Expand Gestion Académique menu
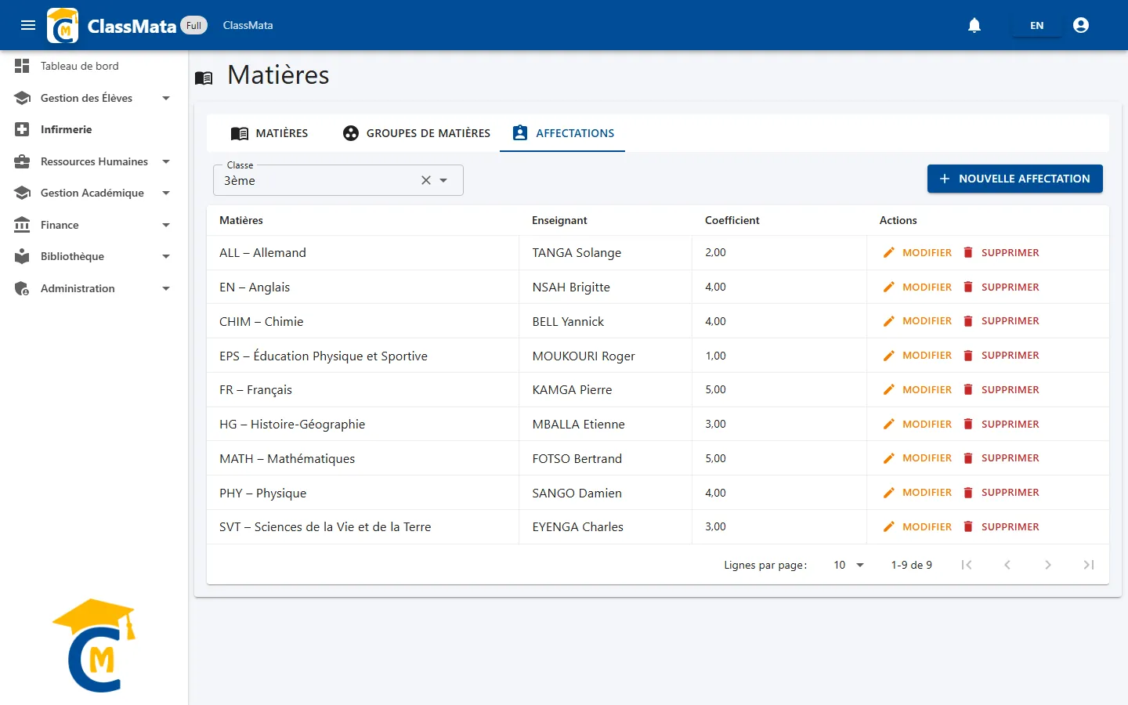Image resolution: width=1128 pixels, height=705 pixels. (94, 193)
